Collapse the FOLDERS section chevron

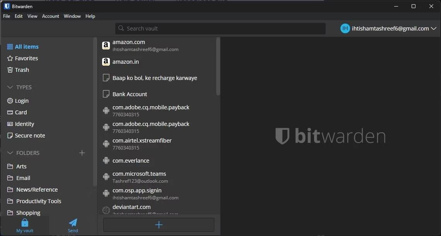tap(10, 153)
